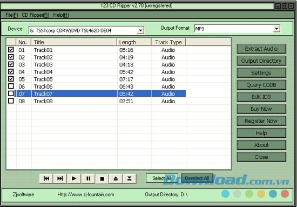This screenshot has height=207, width=297.
Task: Check the Track08 checkbox
Action: (x=11, y=101)
